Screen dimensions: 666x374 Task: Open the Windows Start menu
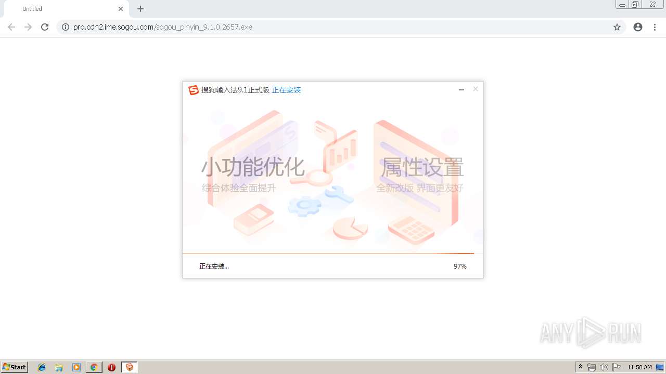15,367
